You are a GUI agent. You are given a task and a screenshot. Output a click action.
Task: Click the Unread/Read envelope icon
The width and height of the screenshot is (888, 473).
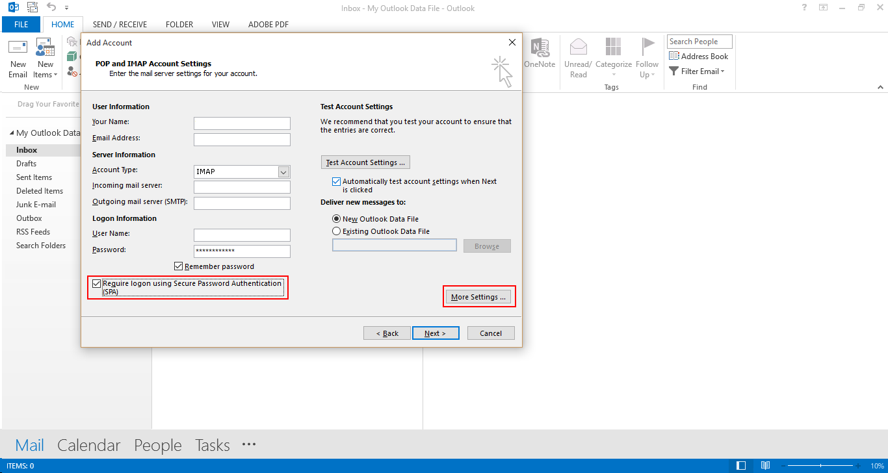pyautogui.click(x=579, y=47)
